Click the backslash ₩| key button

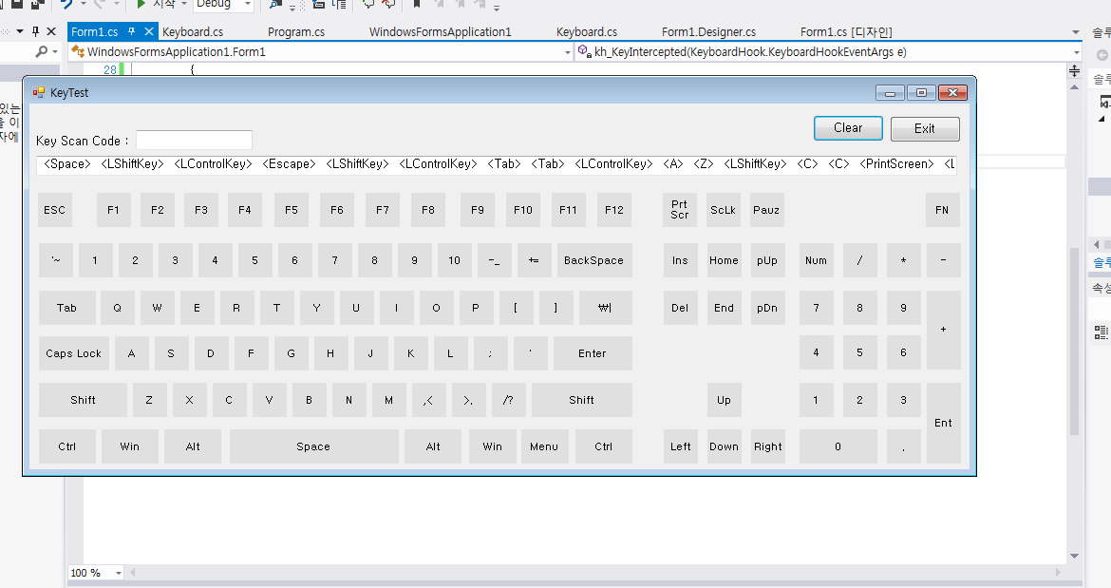point(605,308)
